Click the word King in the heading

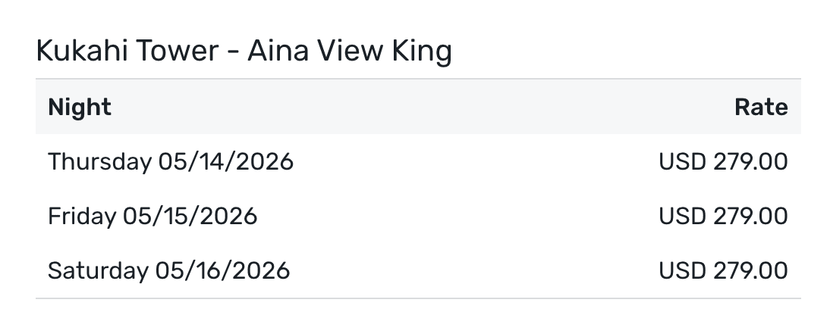(423, 51)
